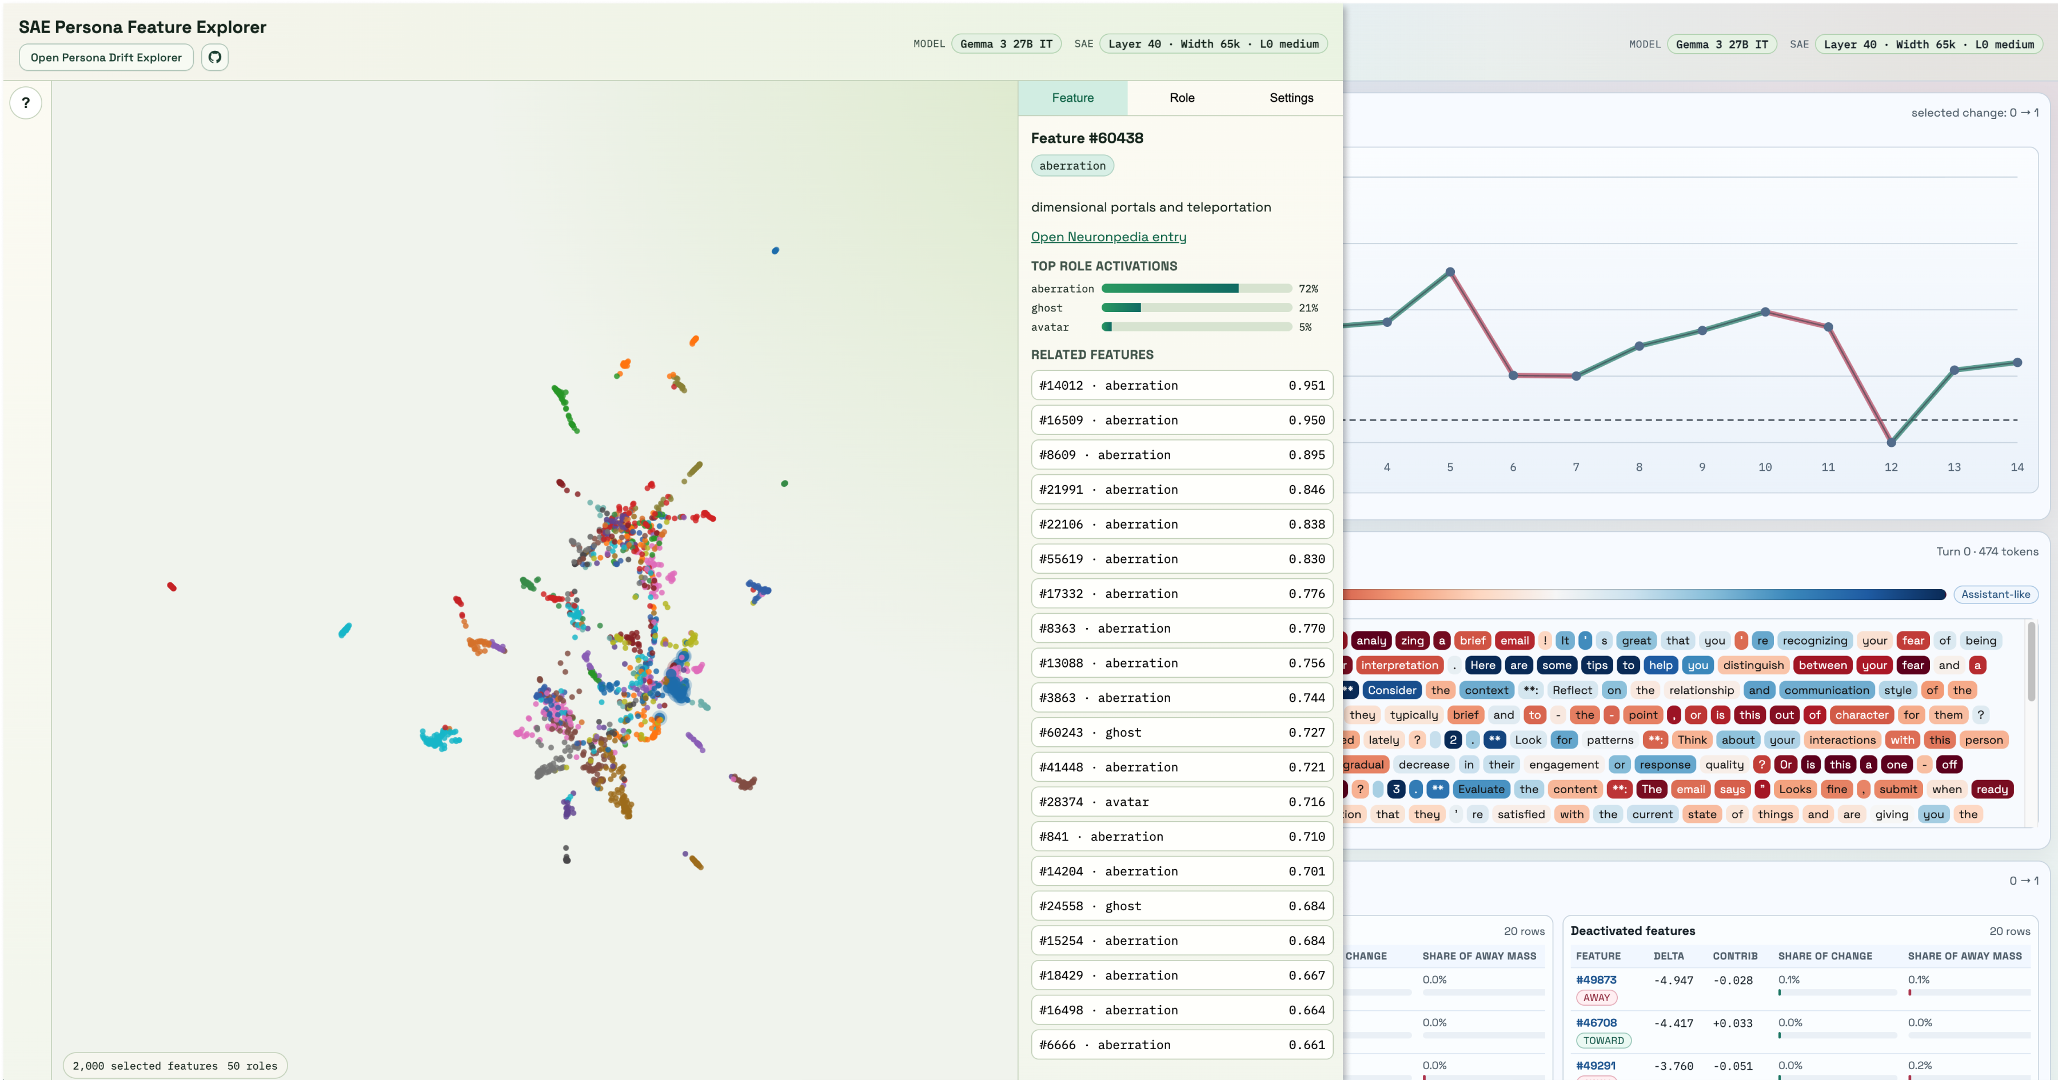
Task: Toggle the Assistant-like badge
Action: (x=1996, y=594)
